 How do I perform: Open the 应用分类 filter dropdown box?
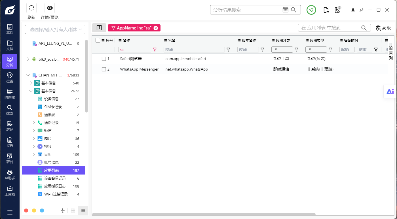[282, 50]
